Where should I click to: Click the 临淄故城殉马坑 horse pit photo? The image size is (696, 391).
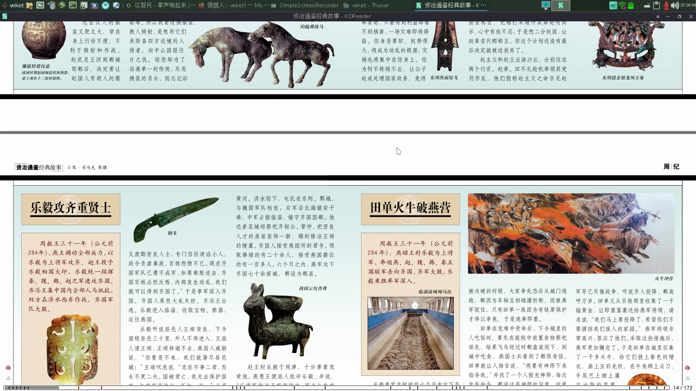coord(410,333)
